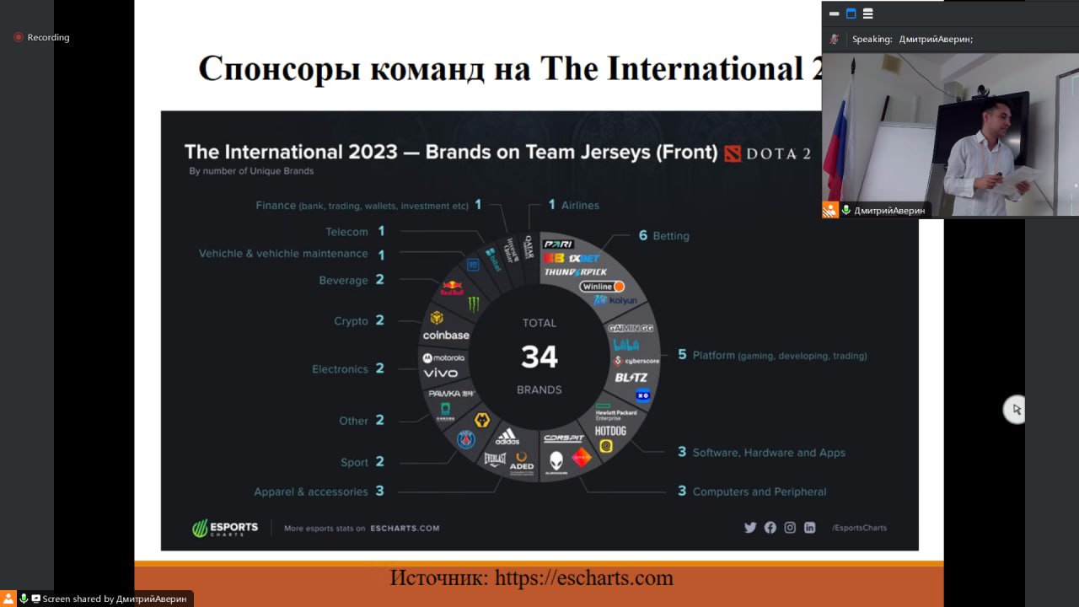The width and height of the screenshot is (1079, 607).
Task: Minimize the floating video panel
Action: click(x=835, y=13)
